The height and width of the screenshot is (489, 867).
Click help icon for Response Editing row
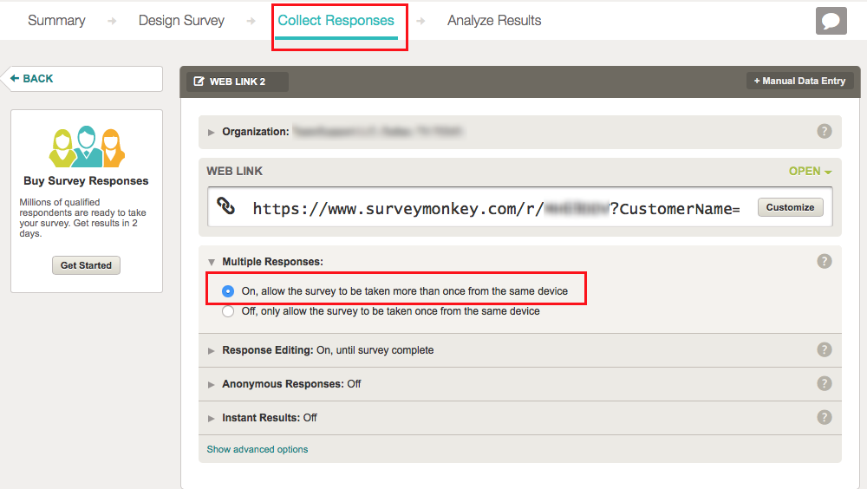point(825,350)
